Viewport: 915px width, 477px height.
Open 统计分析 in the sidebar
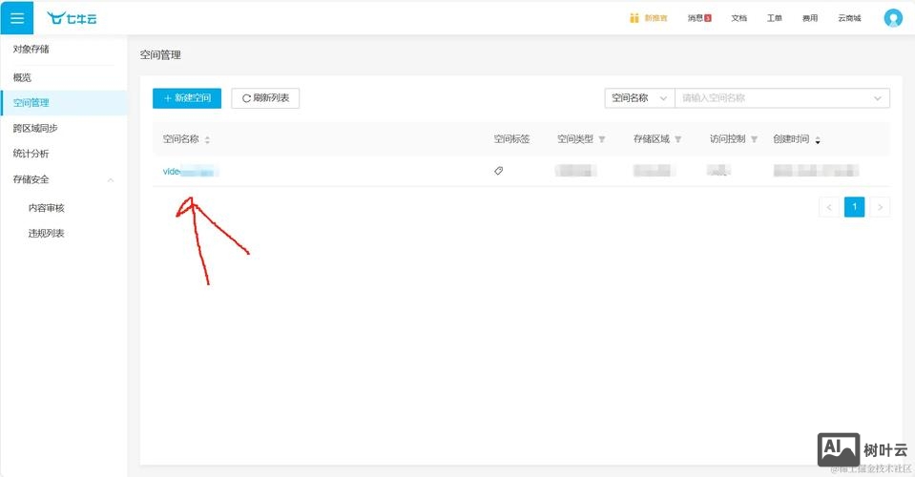tap(31, 154)
